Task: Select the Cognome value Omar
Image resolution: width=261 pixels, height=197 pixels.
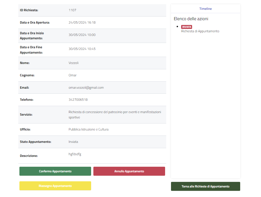Action: point(73,75)
